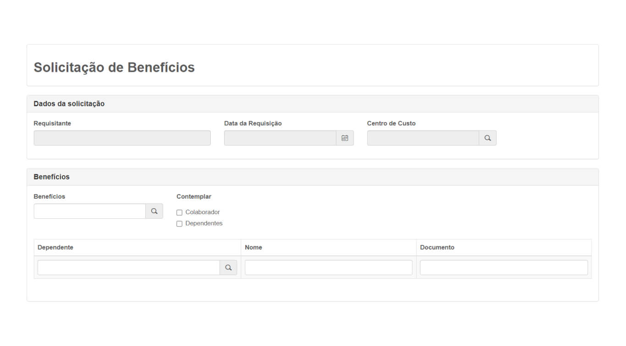Click the Benefícios field search magnifier icon
This screenshot has width=626, height=346.
(x=154, y=211)
